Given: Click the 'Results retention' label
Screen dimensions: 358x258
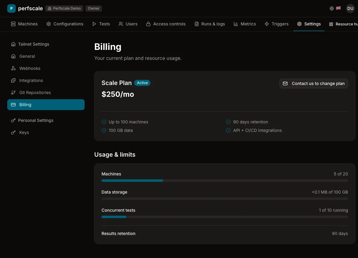Looking at the screenshot, I should [x=118, y=234].
